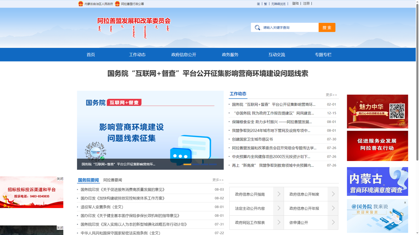
Task: Open 加快构建碳排放双控制度体系工作方案 article
Action: pos(123,198)
